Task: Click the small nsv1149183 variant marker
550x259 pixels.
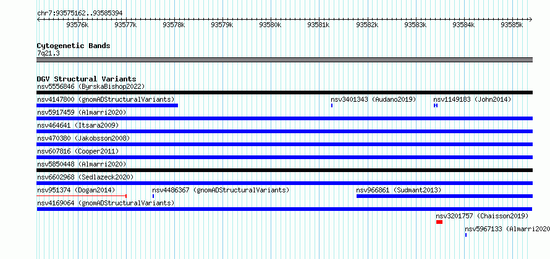Action: (x=436, y=105)
